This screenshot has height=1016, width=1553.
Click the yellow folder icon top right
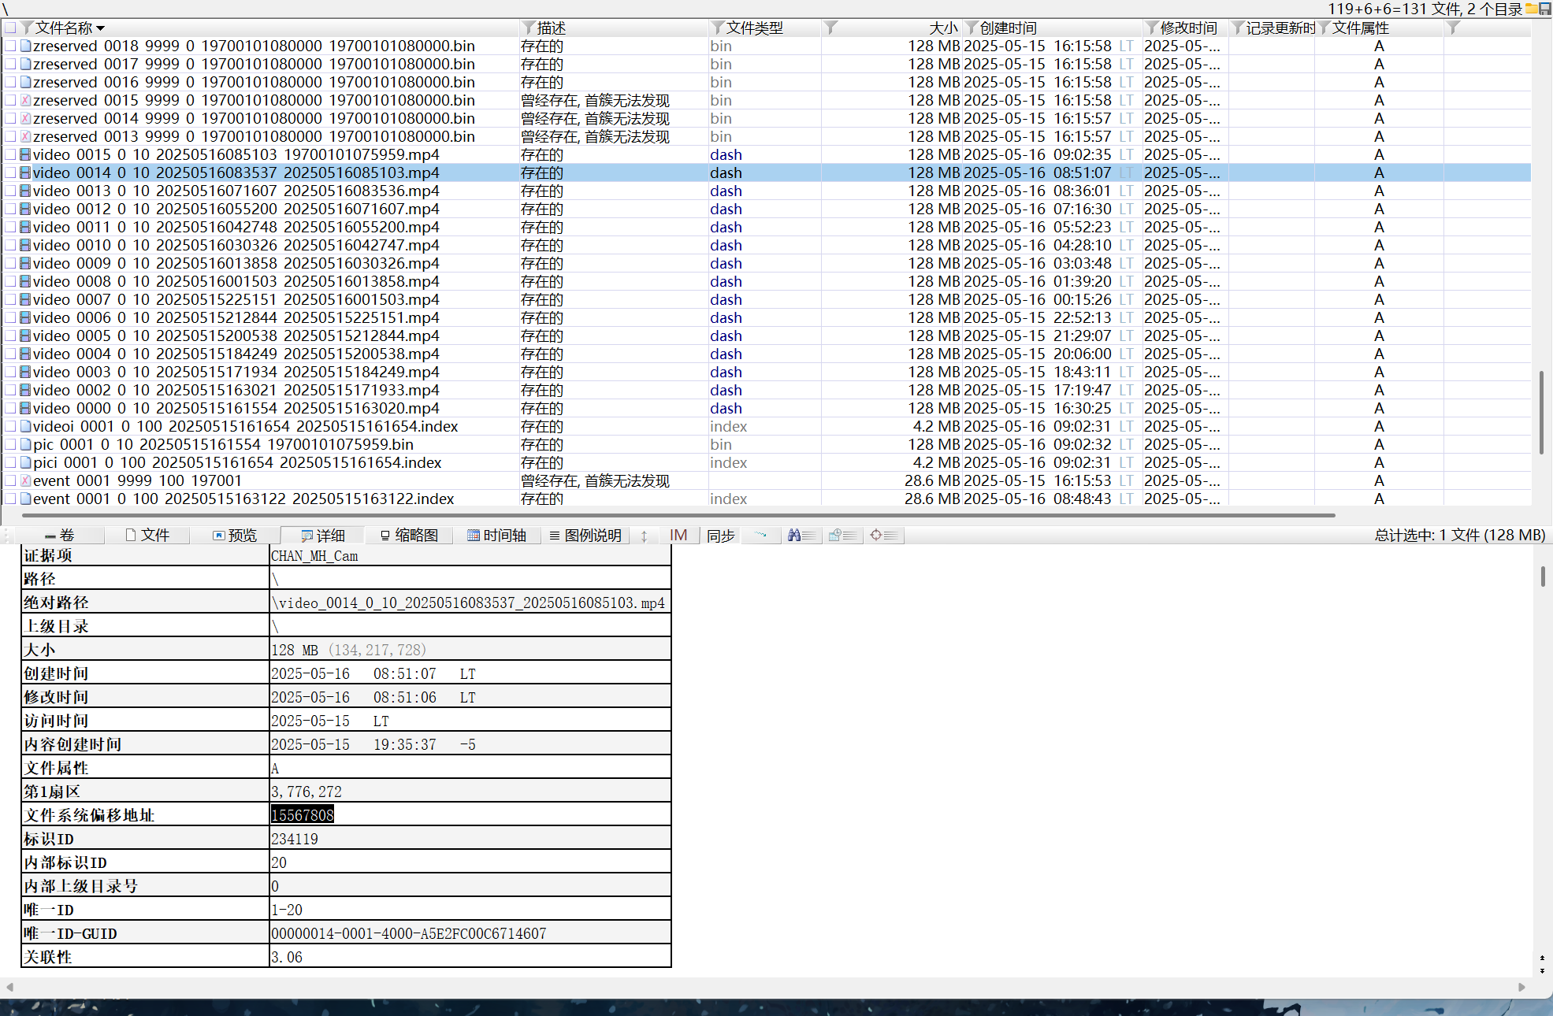[1531, 9]
